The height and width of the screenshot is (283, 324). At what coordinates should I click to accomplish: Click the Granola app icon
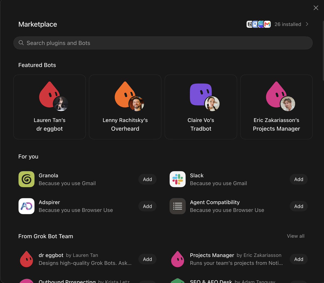pos(26,179)
